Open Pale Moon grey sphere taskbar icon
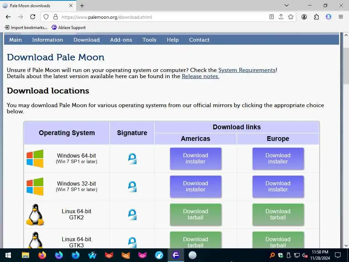 pyautogui.click(x=193, y=255)
